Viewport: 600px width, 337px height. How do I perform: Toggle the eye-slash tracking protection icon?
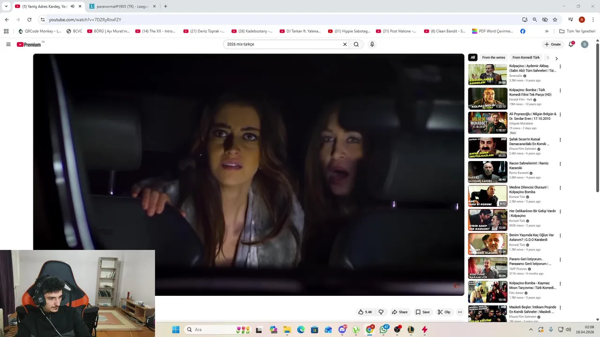[x=545, y=20]
